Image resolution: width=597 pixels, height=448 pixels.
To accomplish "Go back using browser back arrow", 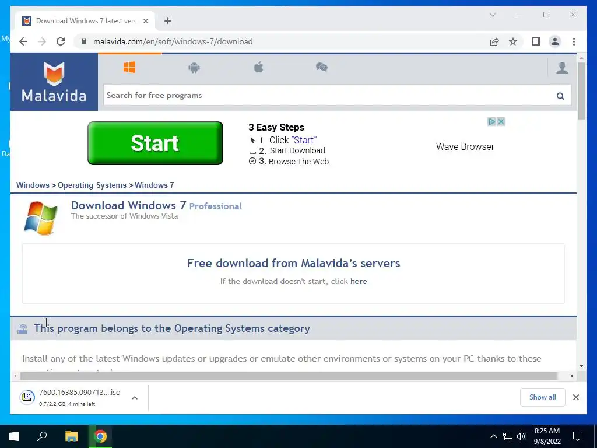I will click(x=23, y=41).
